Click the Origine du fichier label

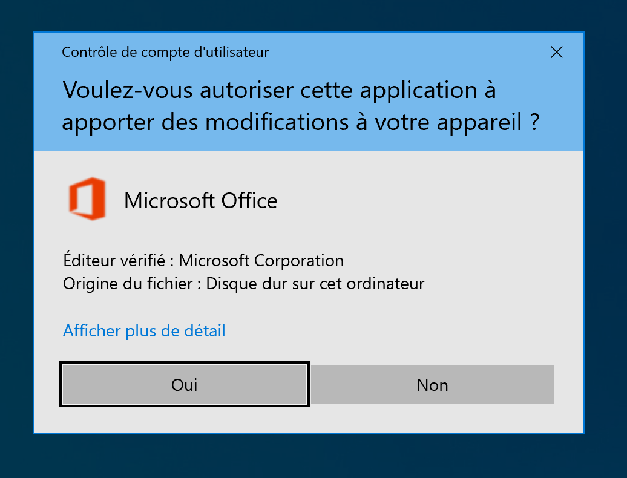point(129,283)
